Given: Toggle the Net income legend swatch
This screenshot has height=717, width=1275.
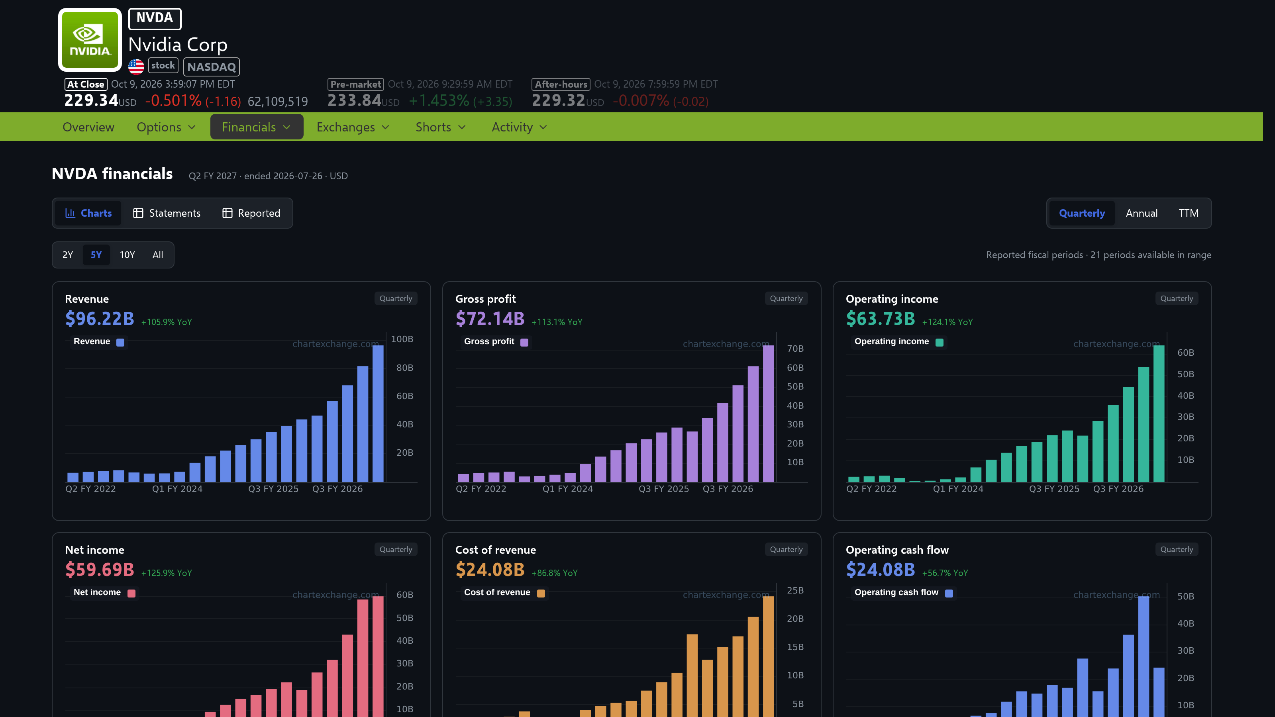Looking at the screenshot, I should point(131,593).
